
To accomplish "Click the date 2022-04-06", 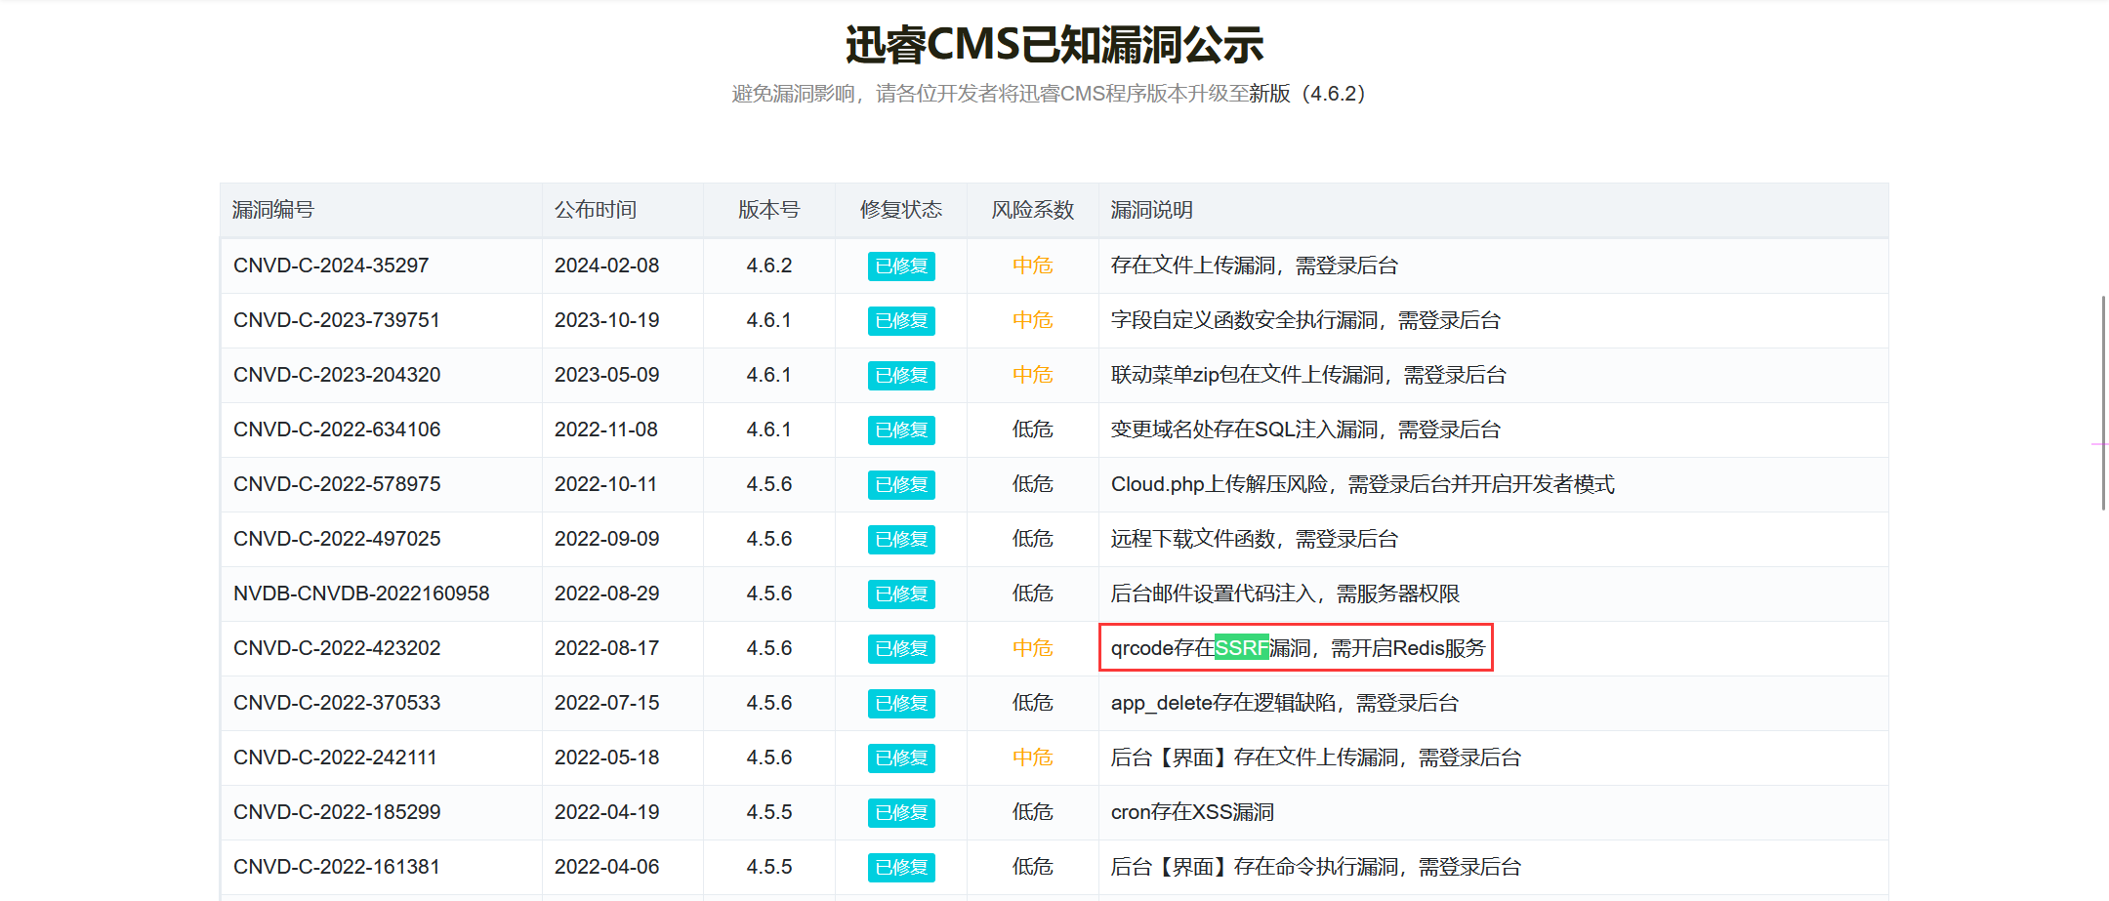I will click(607, 867).
